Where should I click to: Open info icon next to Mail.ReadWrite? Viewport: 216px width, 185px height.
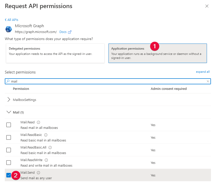point(47,160)
